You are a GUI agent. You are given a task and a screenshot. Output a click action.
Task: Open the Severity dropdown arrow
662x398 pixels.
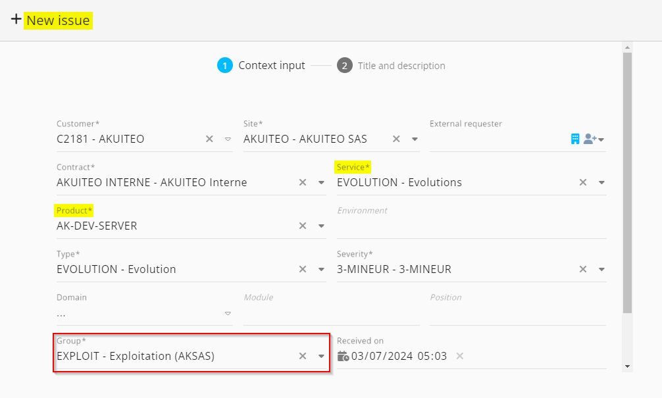(601, 269)
